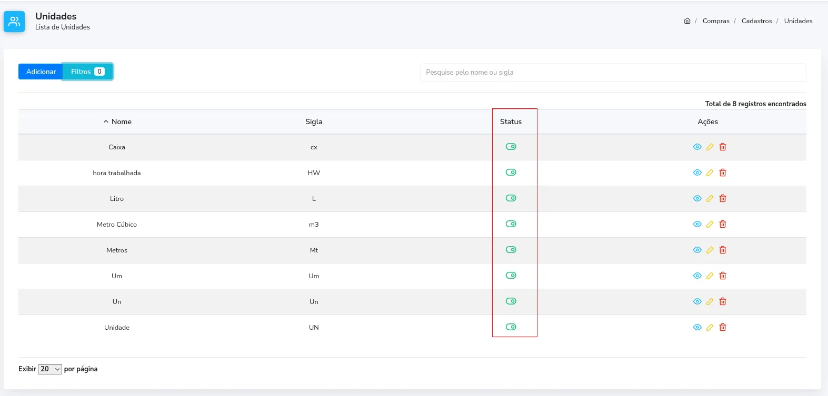Edit the Litro unit

710,199
